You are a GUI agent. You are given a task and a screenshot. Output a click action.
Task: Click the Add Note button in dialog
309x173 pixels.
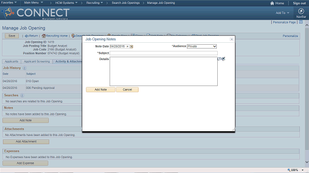[100, 90]
